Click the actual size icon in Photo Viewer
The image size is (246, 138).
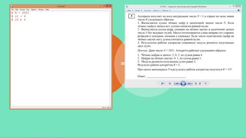click(x=170, y=84)
